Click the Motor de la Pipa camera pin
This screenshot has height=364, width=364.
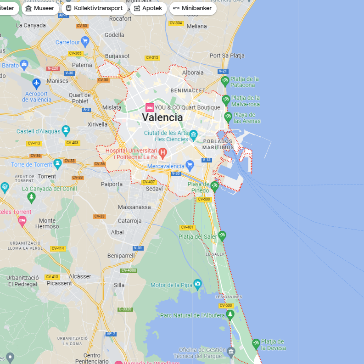pyautogui.click(x=197, y=285)
